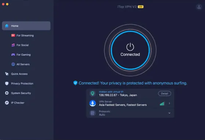Click the VIP badge next to title
Image resolution: width=205 pixels, height=140 pixels.
pyautogui.click(x=141, y=7)
